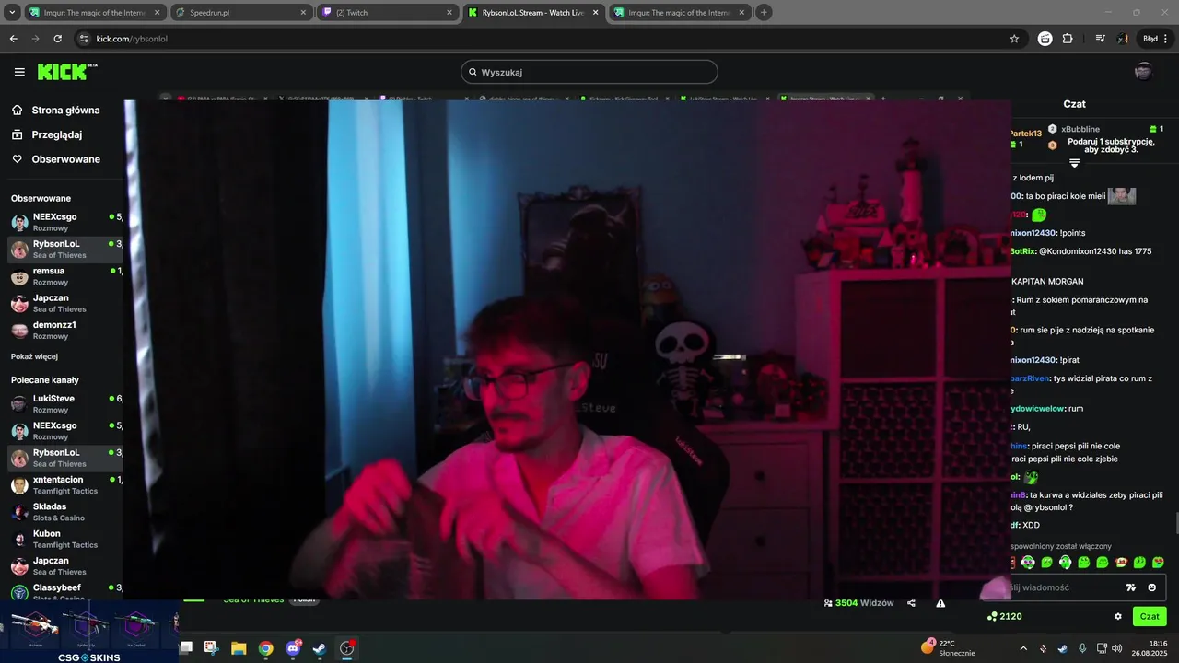Open the media control icon
Screen dimensions: 1179x663
pyautogui.click(x=1100, y=39)
